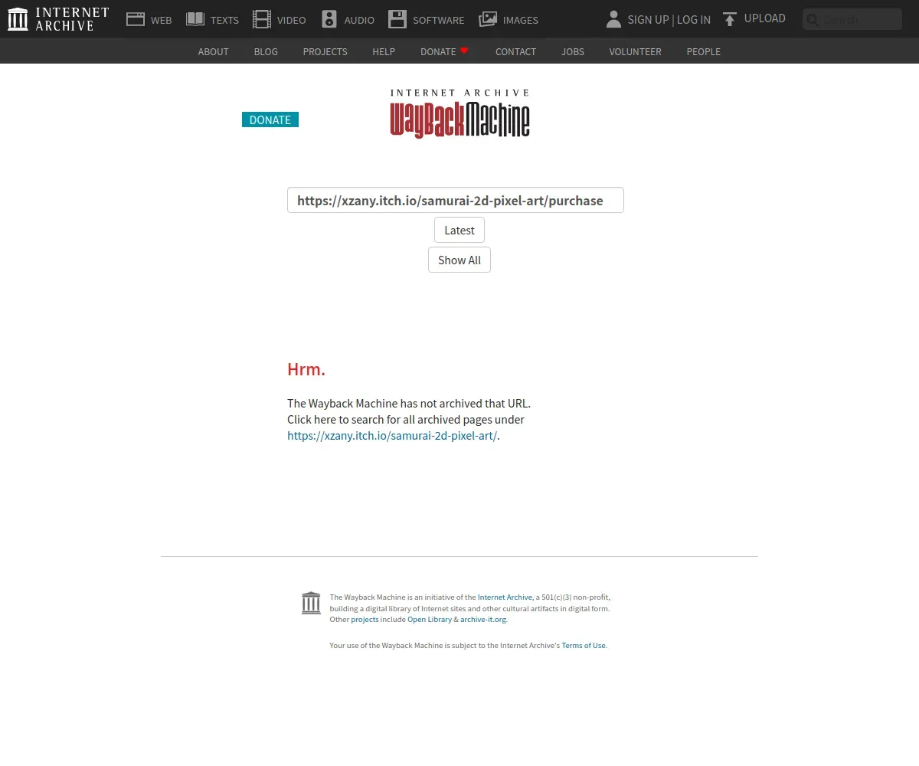Click the UPLOAD text link
Screen dimensions: 919x766
pyautogui.click(x=765, y=18)
